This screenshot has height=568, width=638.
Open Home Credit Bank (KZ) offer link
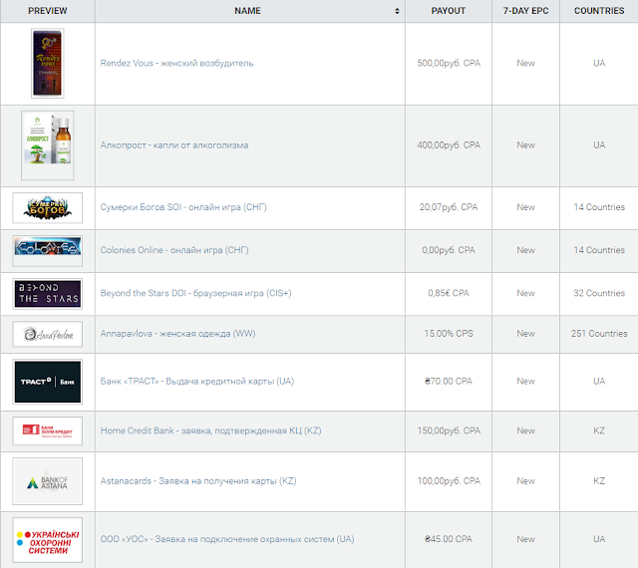pos(210,430)
